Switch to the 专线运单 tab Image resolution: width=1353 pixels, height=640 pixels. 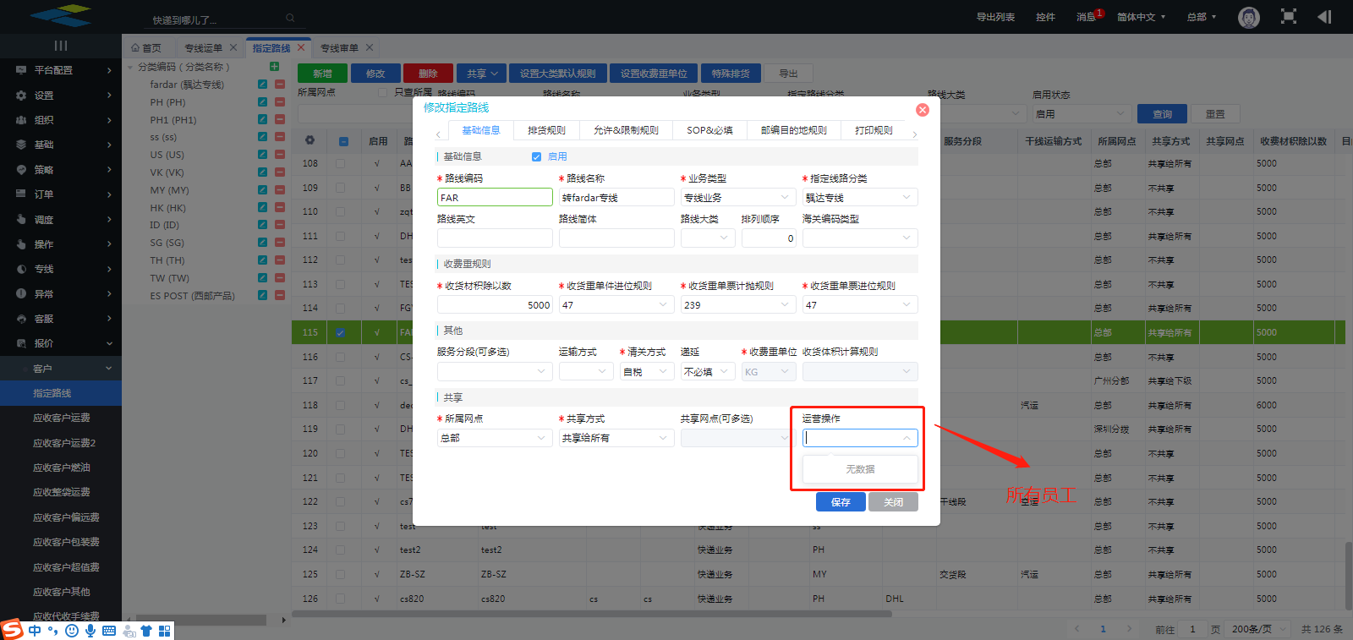tap(204, 48)
